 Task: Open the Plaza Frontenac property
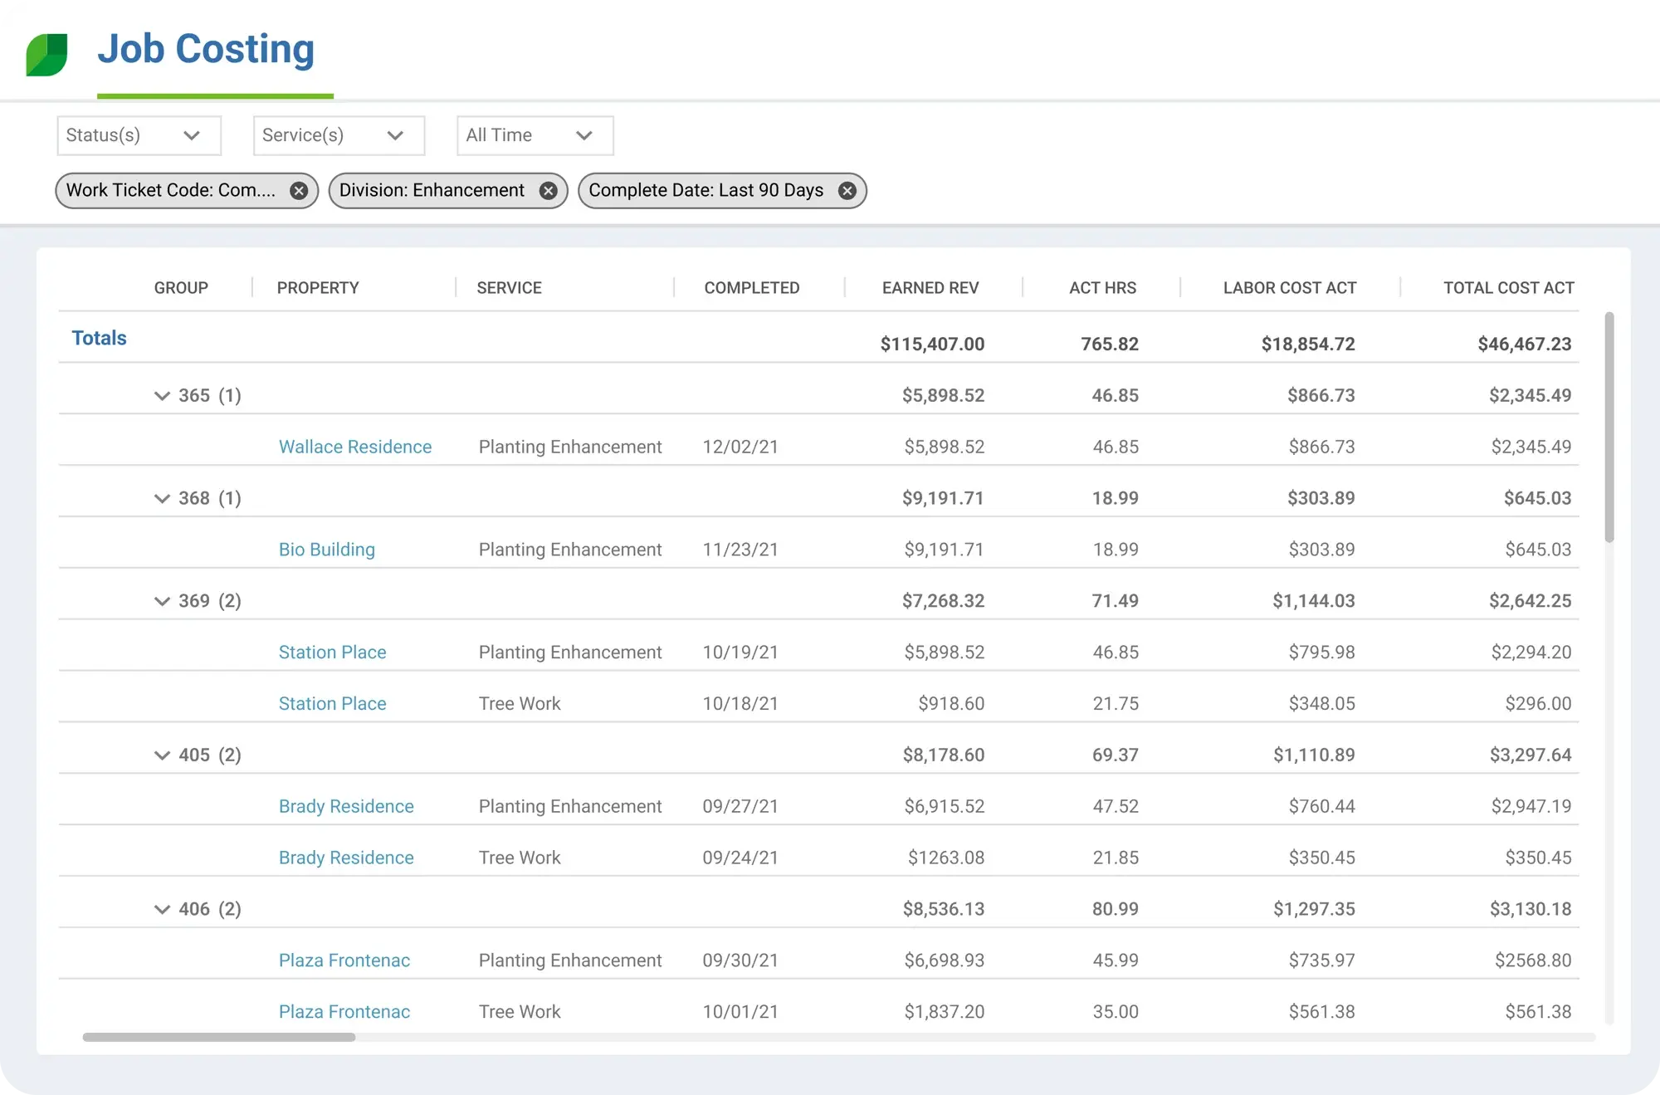[344, 961]
